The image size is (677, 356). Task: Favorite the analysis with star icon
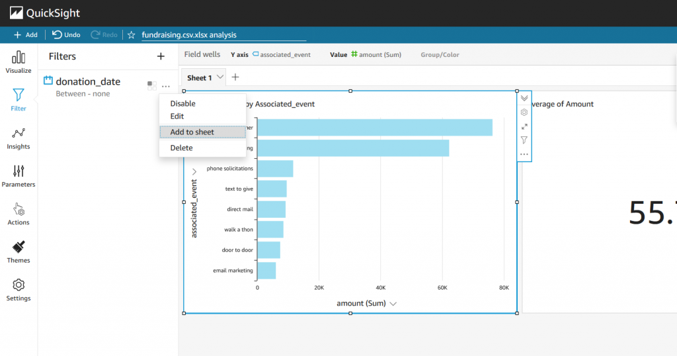coord(132,35)
